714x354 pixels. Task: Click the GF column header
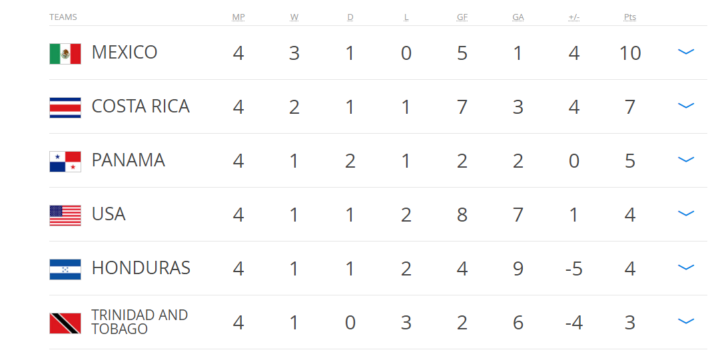[x=462, y=17]
